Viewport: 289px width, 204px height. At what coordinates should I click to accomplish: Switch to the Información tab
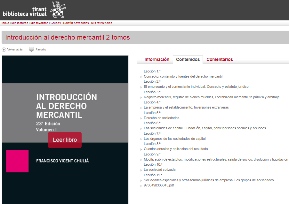pos(157,60)
